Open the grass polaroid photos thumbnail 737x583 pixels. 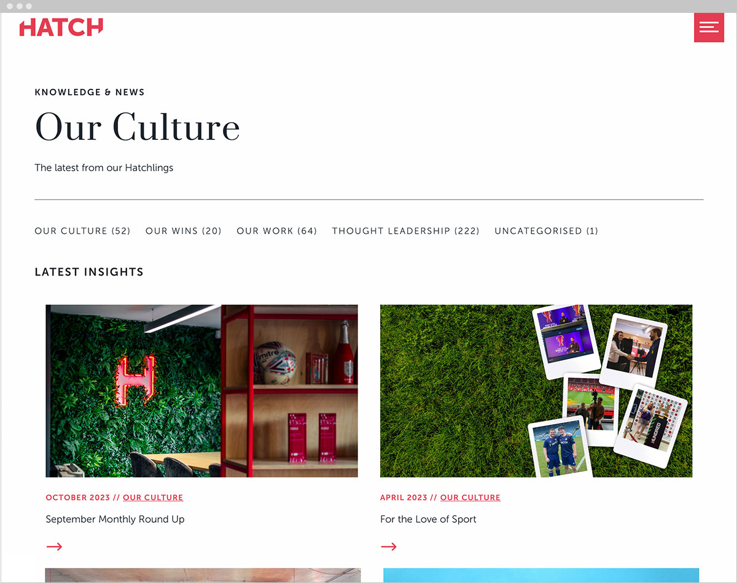tap(536, 391)
